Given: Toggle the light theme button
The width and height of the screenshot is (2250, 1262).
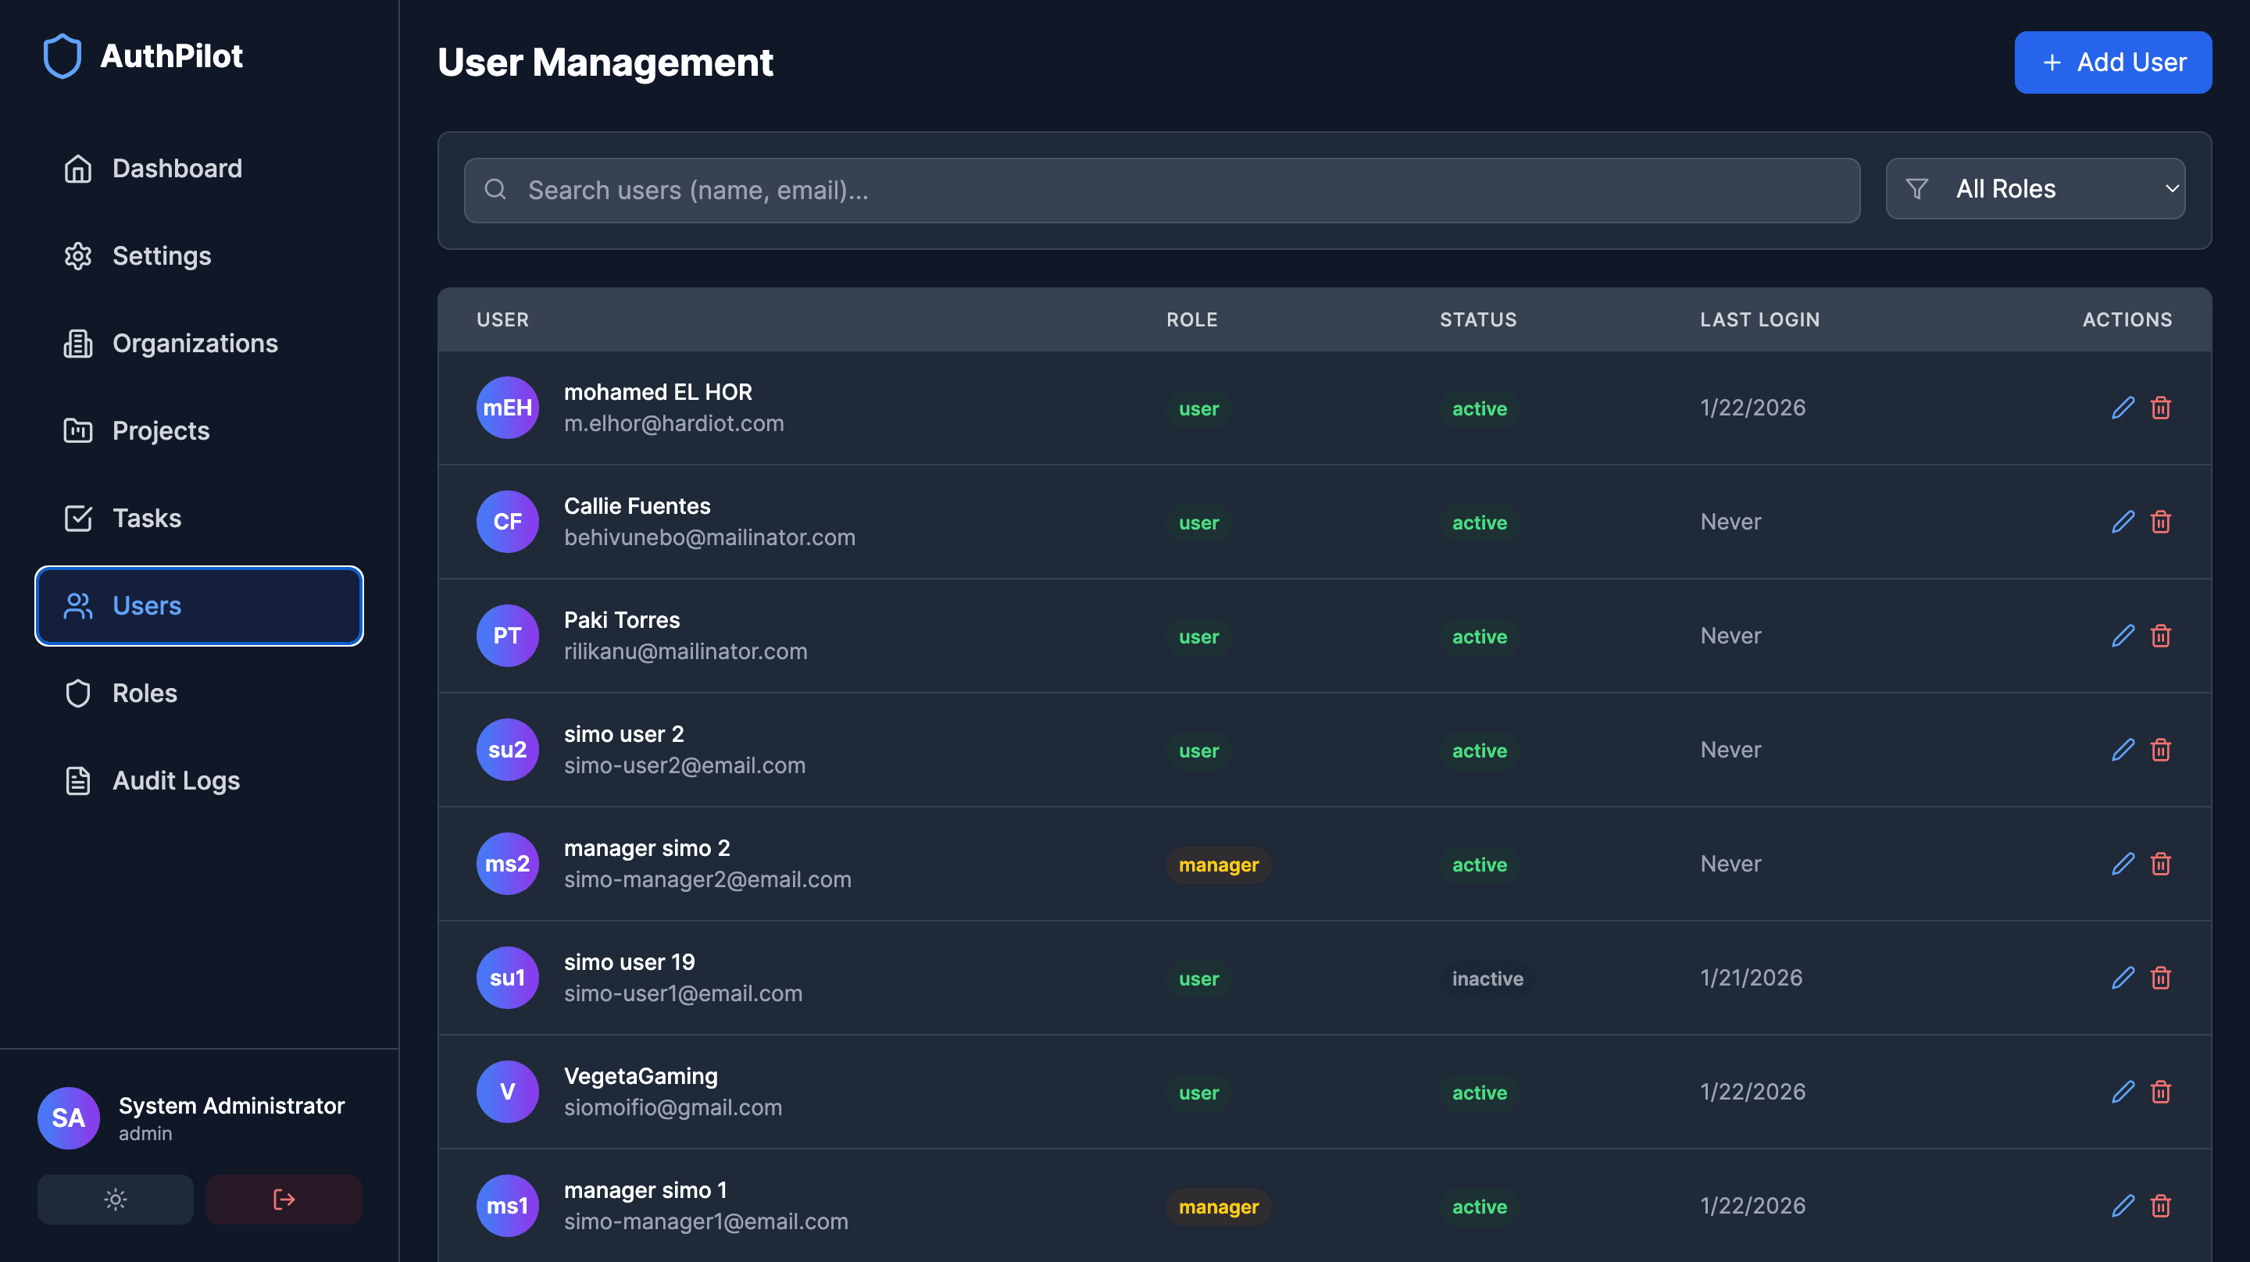Looking at the screenshot, I should coord(114,1199).
